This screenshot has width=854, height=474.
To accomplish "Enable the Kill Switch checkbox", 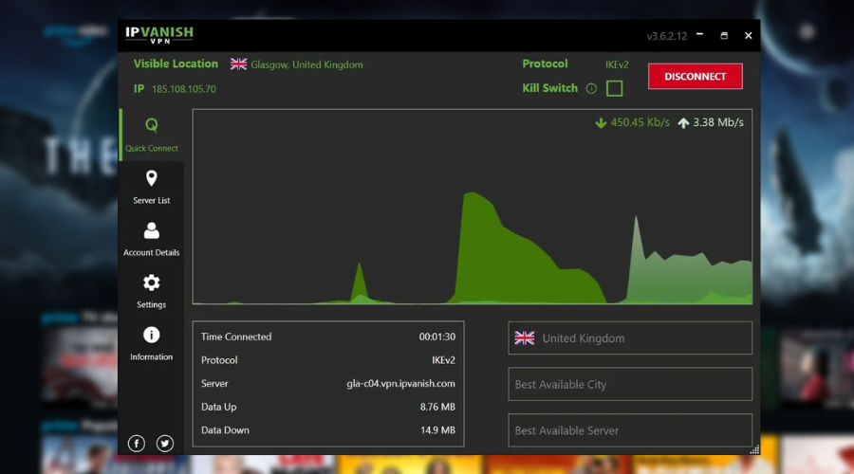I will [614, 88].
